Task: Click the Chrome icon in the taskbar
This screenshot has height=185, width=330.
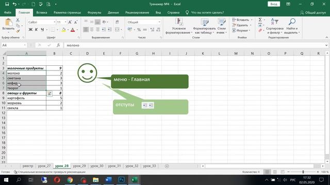Action: (70, 180)
